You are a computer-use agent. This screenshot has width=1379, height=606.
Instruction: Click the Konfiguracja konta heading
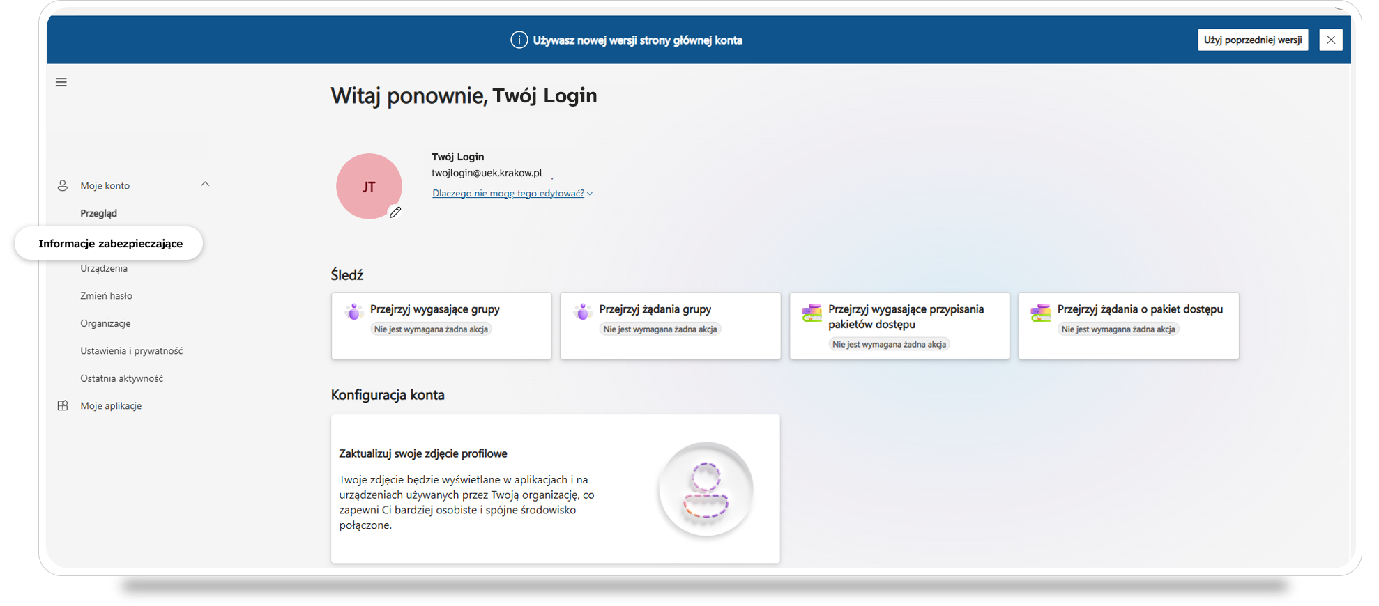click(x=388, y=395)
